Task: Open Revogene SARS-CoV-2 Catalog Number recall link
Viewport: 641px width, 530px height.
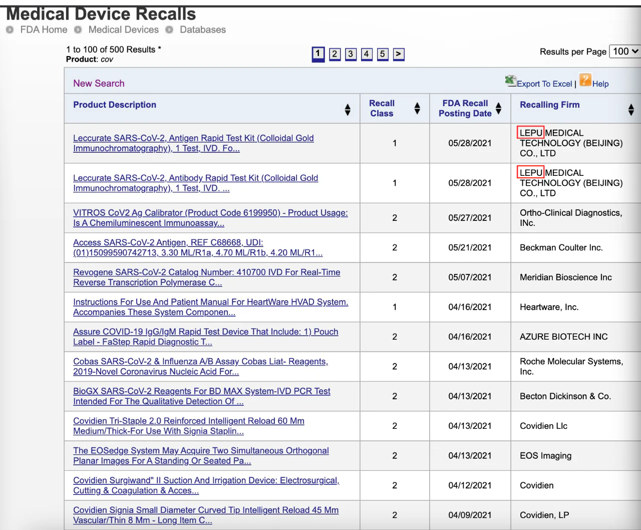Action: tap(206, 277)
